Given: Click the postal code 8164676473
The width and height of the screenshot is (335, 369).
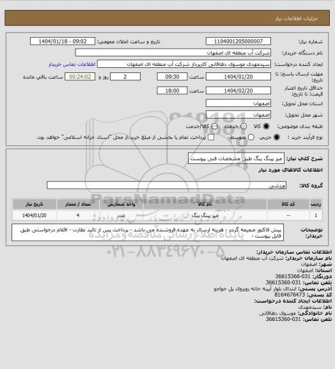Looking at the screenshot, I should tap(290, 295).
